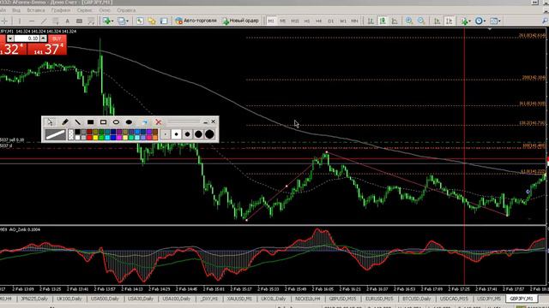Select the trendline drawing tool

tap(44, 21)
